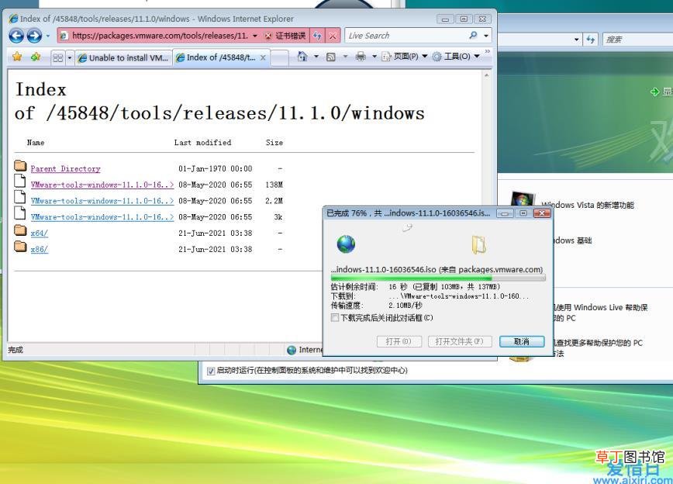Switch to the 'Unable to install VM...' tab
673x484 pixels.
click(x=123, y=57)
